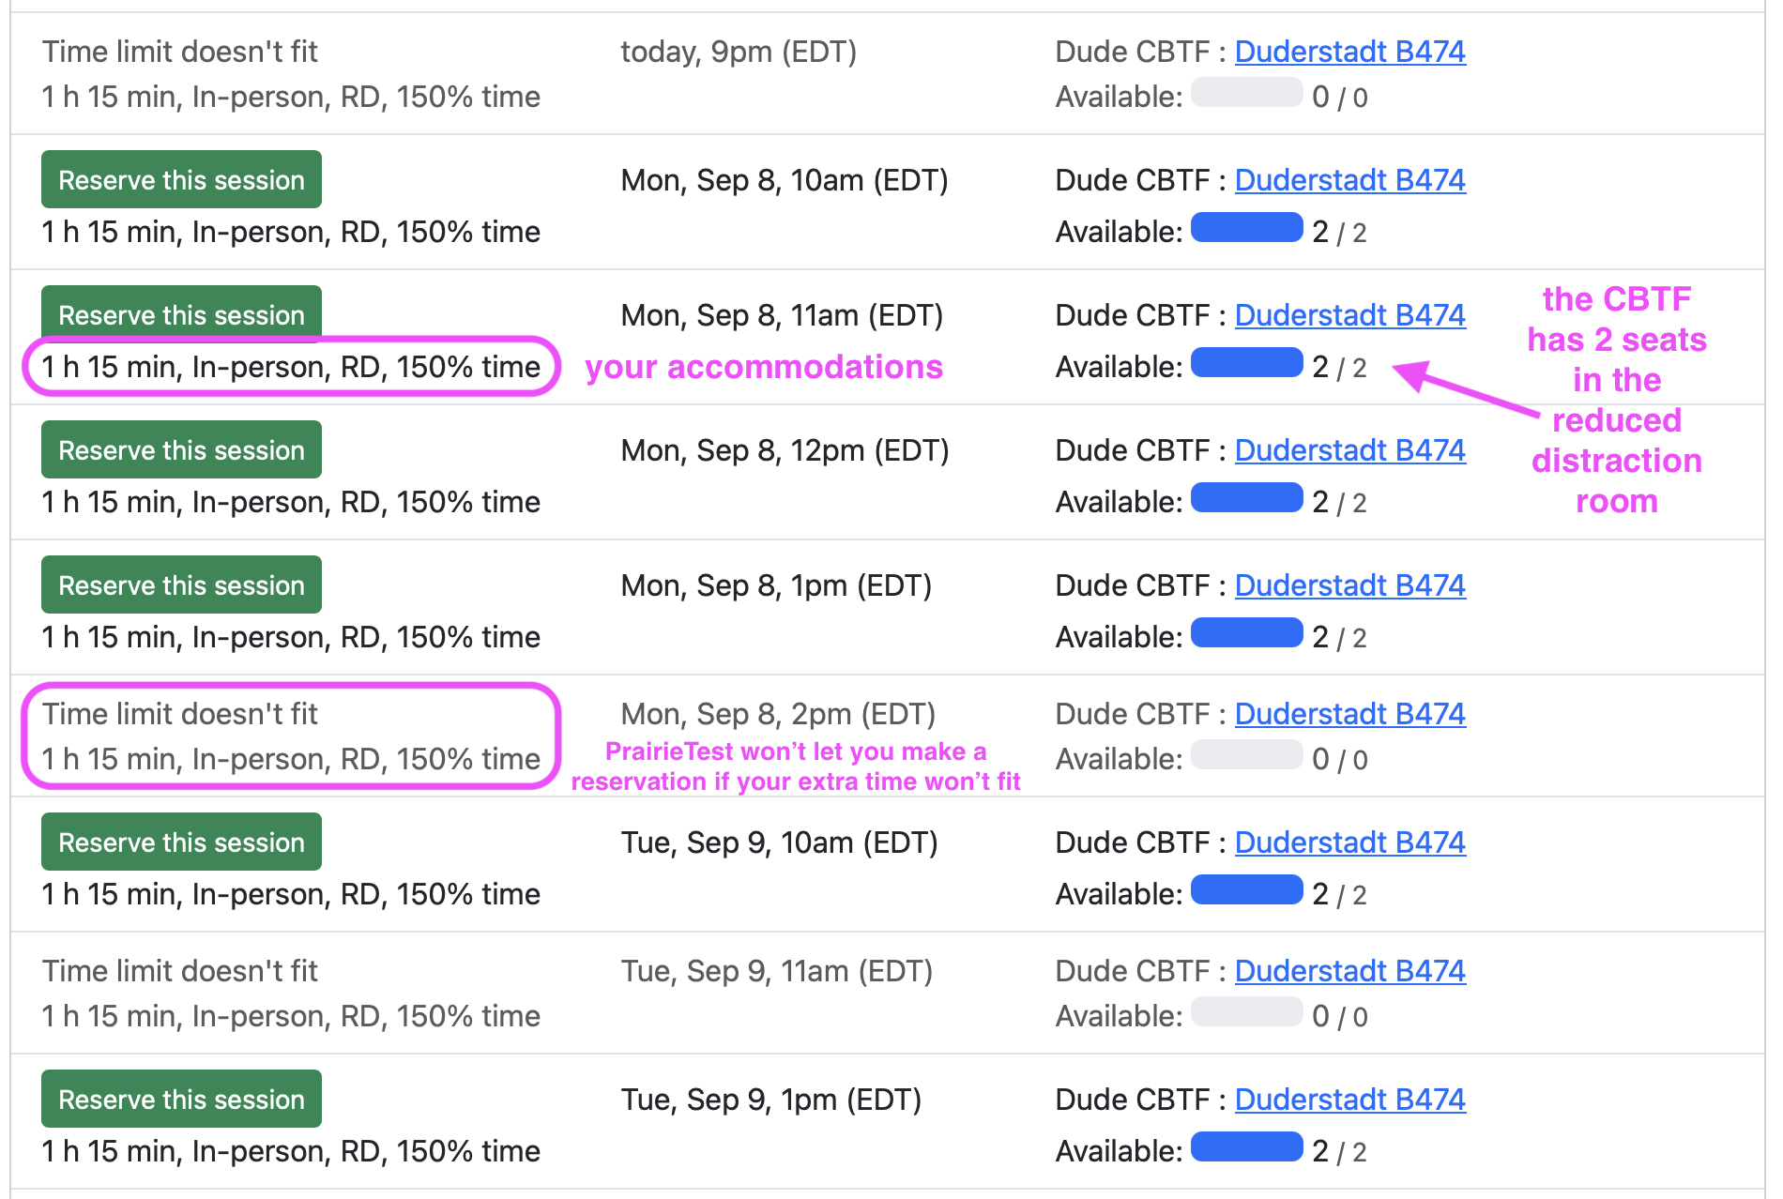Image resolution: width=1783 pixels, height=1199 pixels.
Task: Open Duderstadt B474 link for Sep 8 12pm
Action: click(x=1349, y=450)
